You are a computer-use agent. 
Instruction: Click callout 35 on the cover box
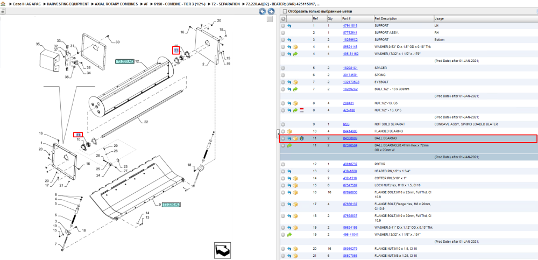click(x=38, y=44)
